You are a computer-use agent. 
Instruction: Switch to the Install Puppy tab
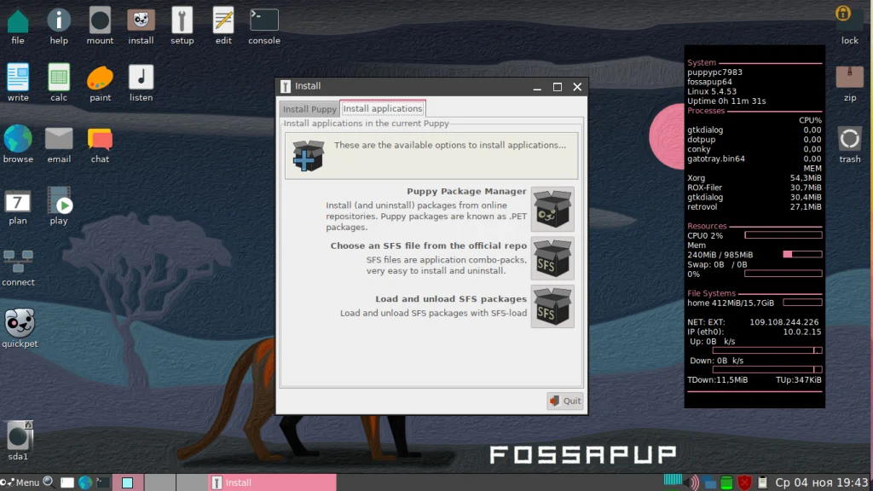pos(309,109)
